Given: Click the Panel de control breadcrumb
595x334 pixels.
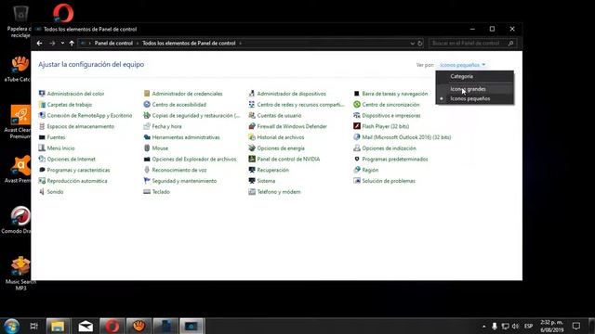Looking at the screenshot, I should pyautogui.click(x=113, y=44).
